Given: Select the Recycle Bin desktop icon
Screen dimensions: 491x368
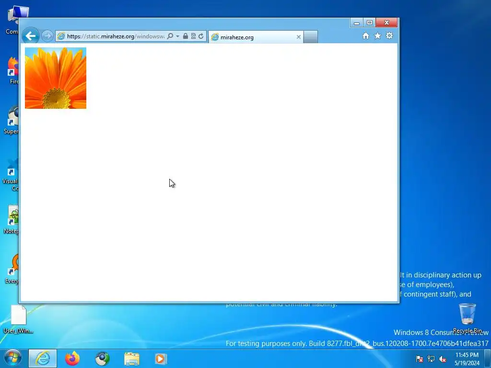Looking at the screenshot, I should pyautogui.click(x=467, y=318).
